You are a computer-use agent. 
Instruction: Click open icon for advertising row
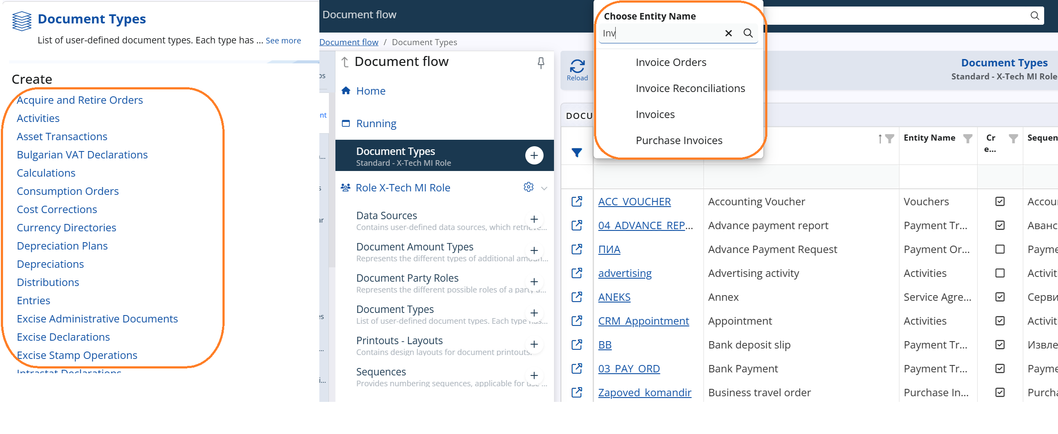[x=577, y=273]
